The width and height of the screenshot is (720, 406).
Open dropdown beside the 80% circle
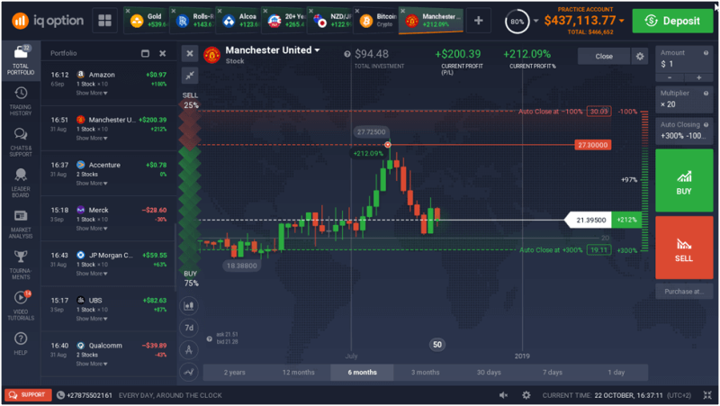535,21
